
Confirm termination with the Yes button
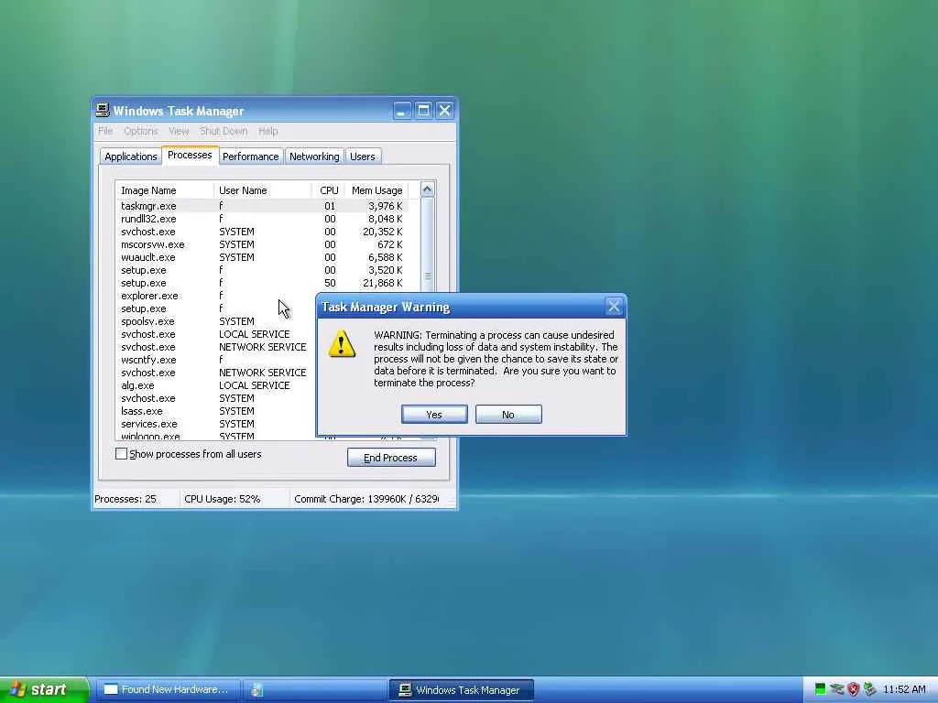tap(434, 415)
